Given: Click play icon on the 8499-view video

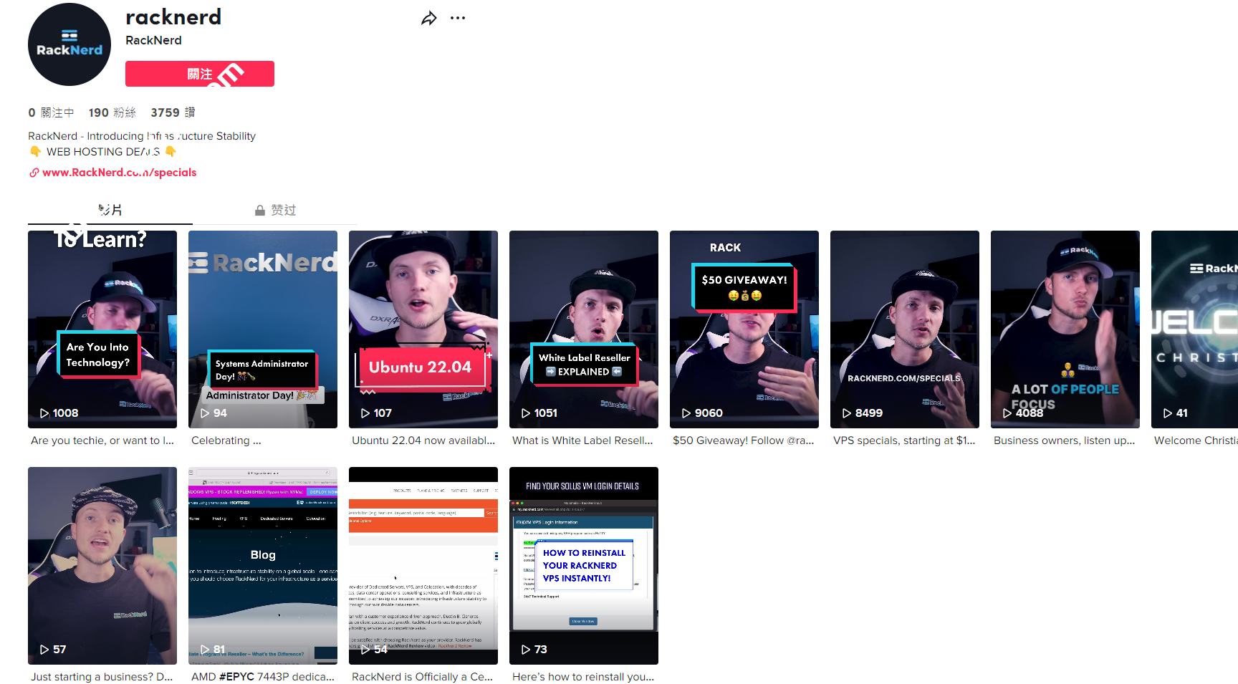Looking at the screenshot, I should (847, 413).
